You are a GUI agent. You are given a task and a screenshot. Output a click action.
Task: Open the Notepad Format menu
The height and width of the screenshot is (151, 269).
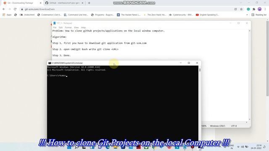click(x=68, y=28)
